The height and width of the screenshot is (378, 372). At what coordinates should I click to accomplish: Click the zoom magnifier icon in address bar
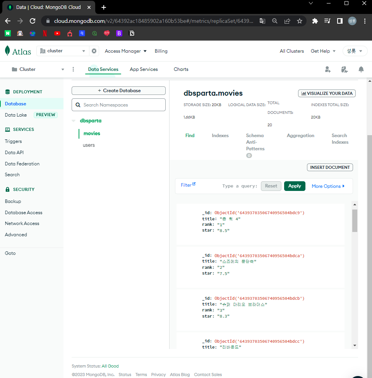pyautogui.click(x=275, y=21)
